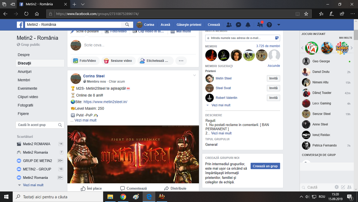Viewport: 358px width, 202px height.
Task: Click Distribuie to share the post
Action: (x=175, y=188)
